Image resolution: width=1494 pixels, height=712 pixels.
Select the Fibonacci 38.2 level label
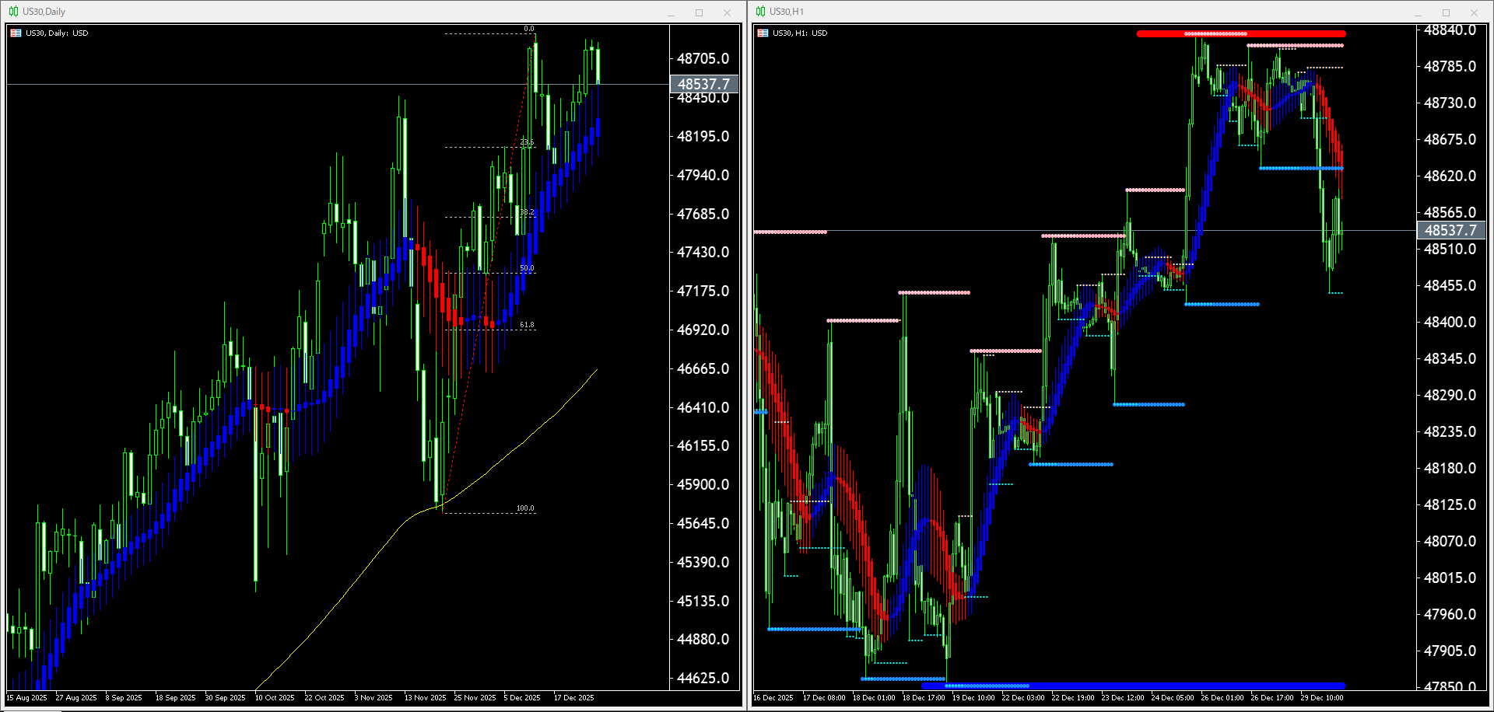528,212
